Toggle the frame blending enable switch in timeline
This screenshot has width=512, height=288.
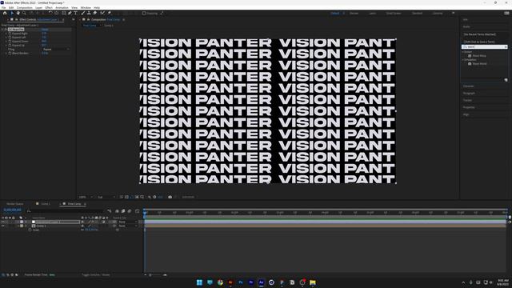click(x=123, y=211)
